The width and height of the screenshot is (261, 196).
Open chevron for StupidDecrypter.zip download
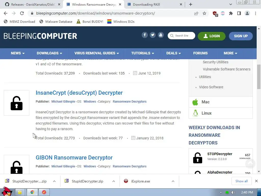pos(113,181)
